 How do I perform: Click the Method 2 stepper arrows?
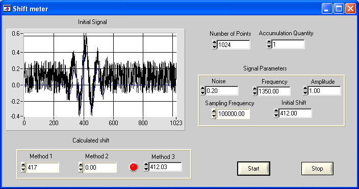(81, 167)
